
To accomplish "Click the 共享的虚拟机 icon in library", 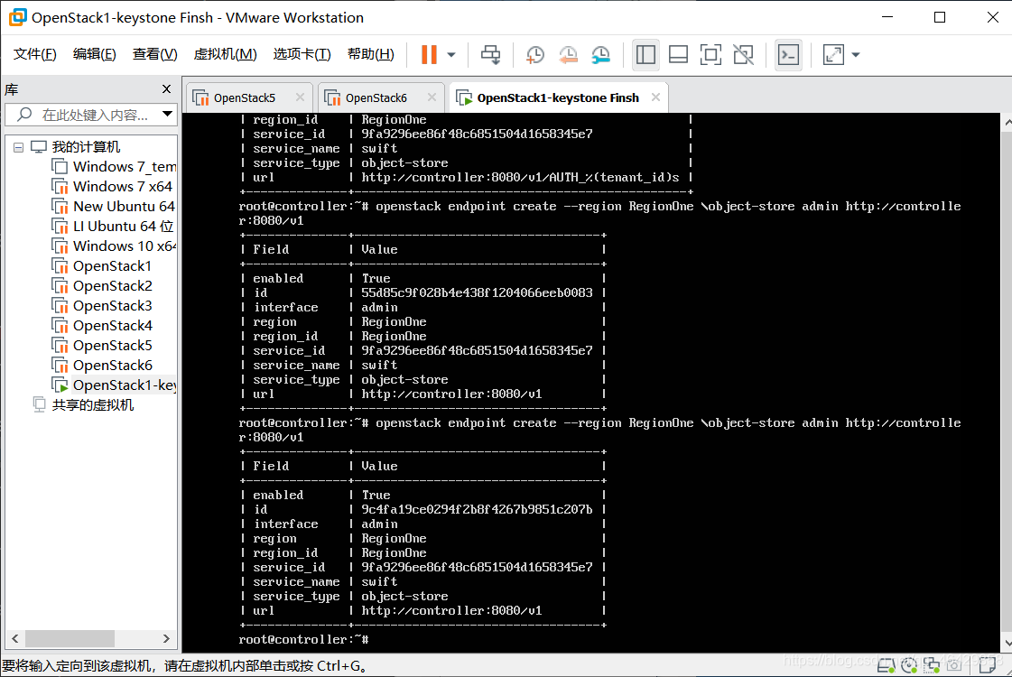I will pos(40,405).
